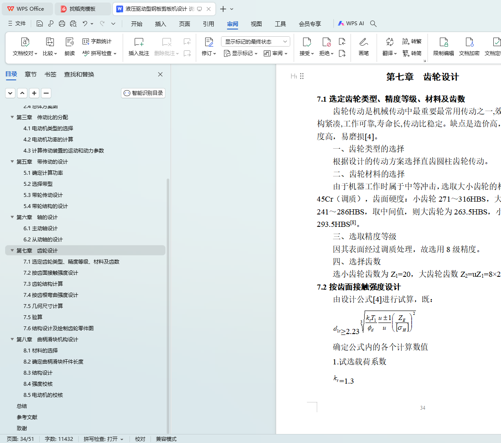501x443 pixels.
Task: Click the 比较 compare documents icon
Action: [x=50, y=42]
